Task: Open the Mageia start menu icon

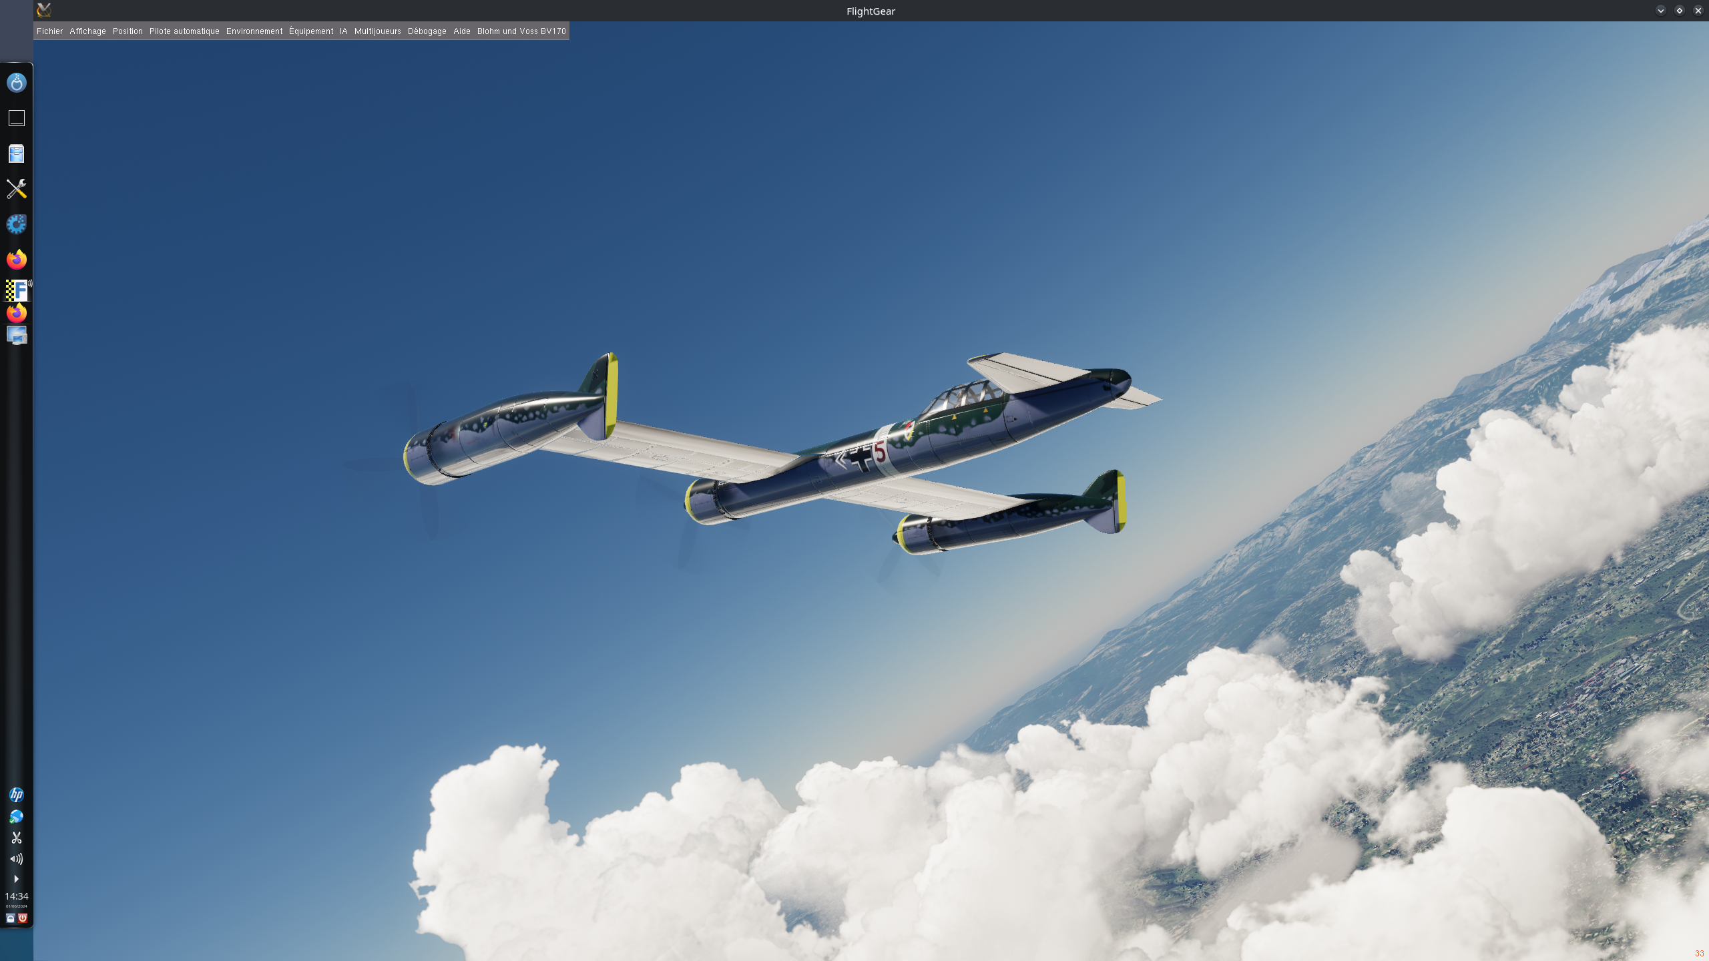Action: (x=17, y=83)
